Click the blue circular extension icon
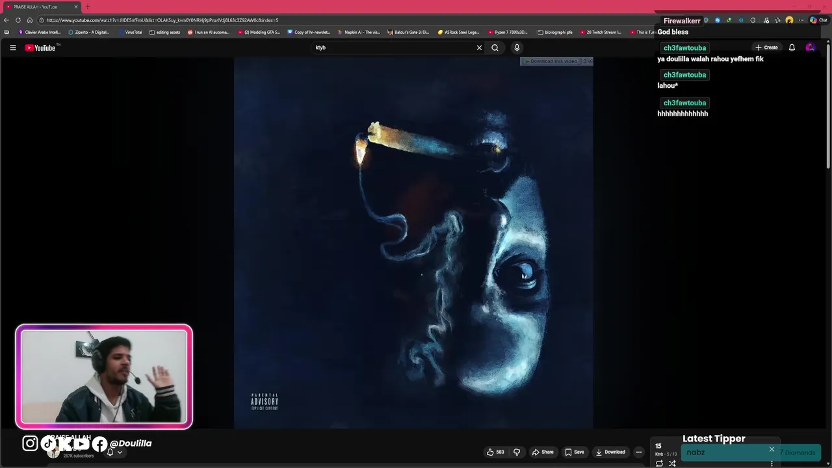This screenshot has height=468, width=832. [718, 20]
